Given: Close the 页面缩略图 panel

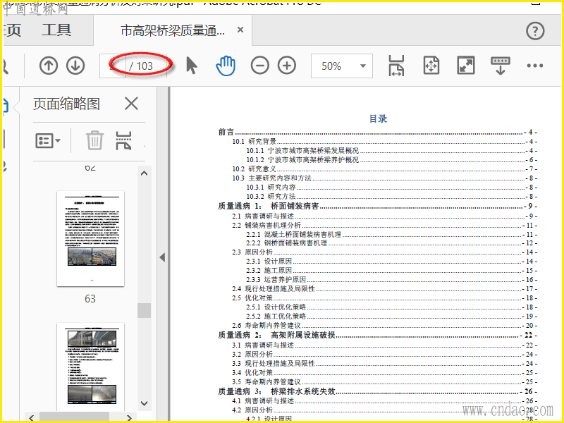Looking at the screenshot, I should pyautogui.click(x=131, y=104).
